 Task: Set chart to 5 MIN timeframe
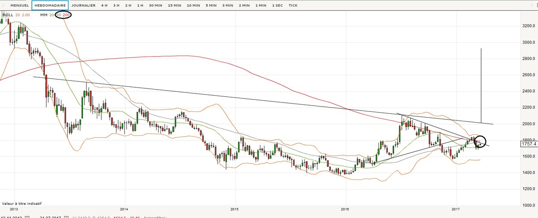coord(211,5)
